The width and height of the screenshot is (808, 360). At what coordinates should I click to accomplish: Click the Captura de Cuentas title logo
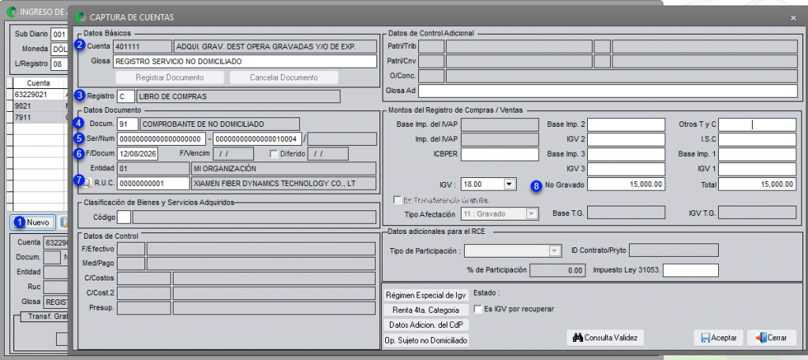80,17
